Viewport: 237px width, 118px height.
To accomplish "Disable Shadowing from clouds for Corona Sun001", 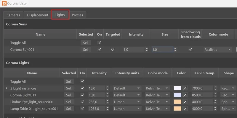I will (190, 50).
